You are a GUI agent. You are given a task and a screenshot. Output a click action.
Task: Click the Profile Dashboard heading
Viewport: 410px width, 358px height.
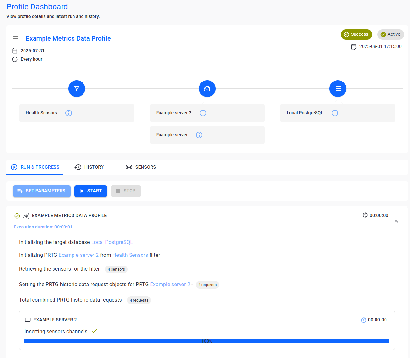pyautogui.click(x=37, y=7)
